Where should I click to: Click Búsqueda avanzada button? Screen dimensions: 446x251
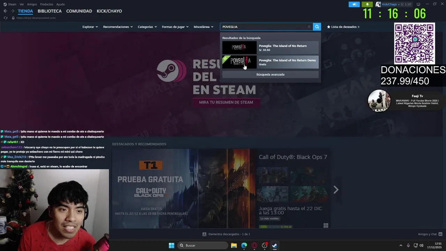(270, 75)
